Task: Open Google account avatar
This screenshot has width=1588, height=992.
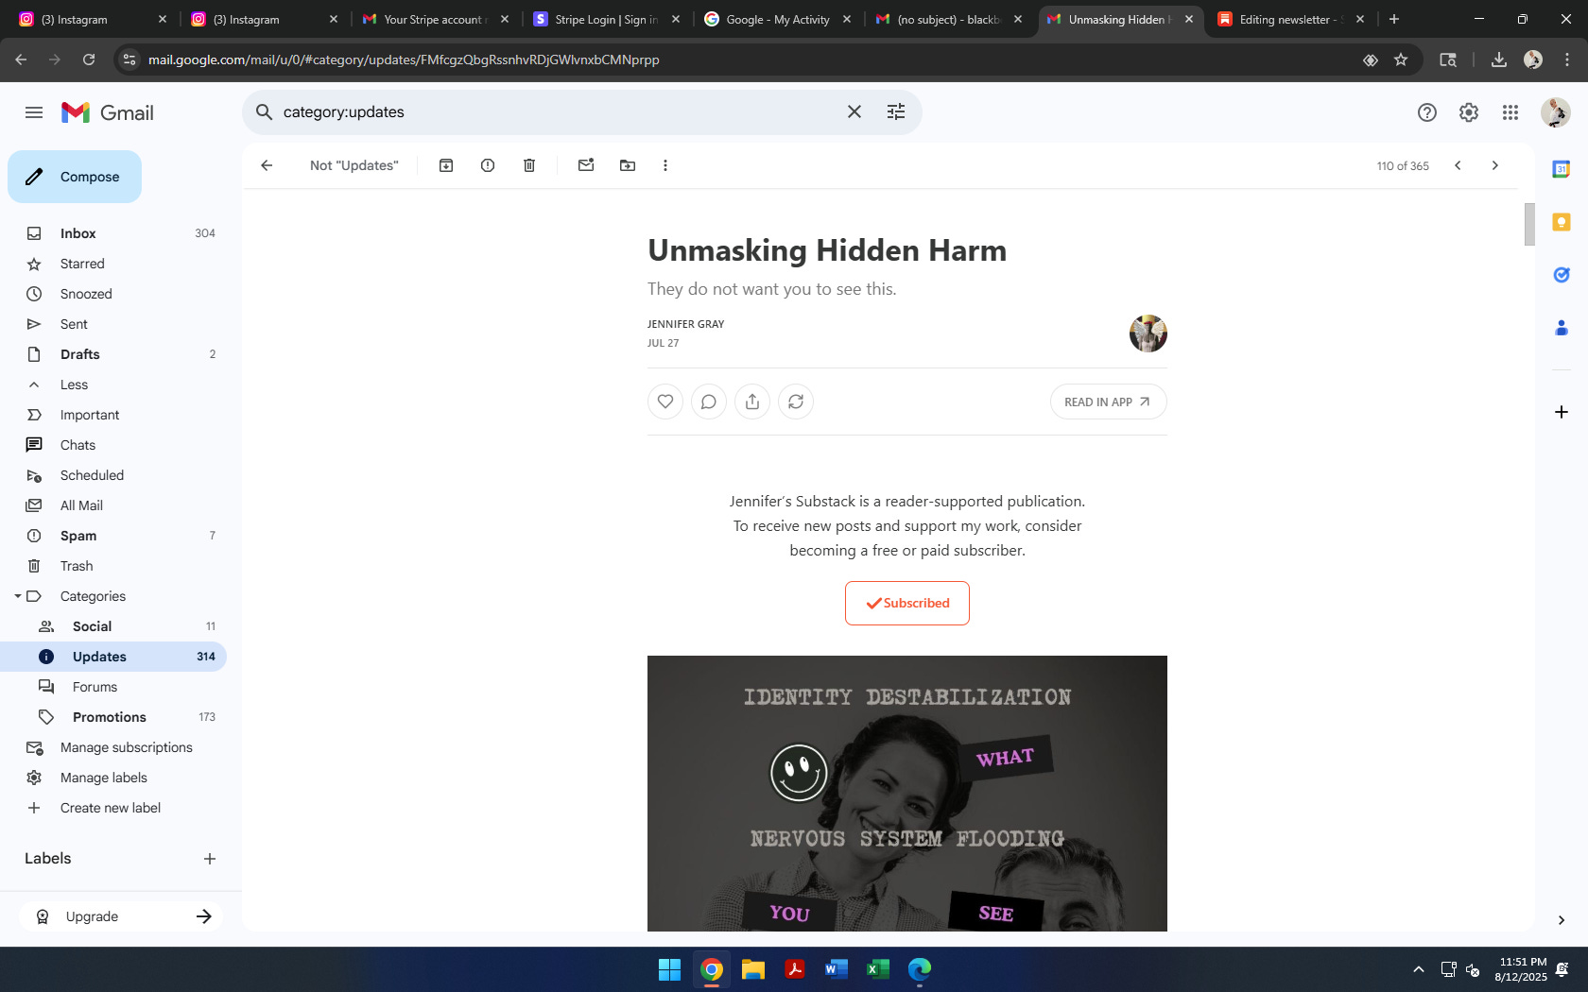Action: pos(1555,112)
